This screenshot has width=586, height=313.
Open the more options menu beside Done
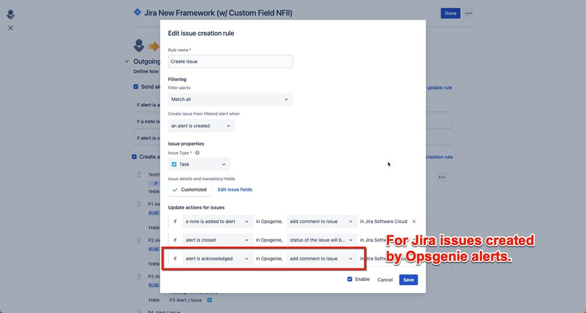point(468,13)
